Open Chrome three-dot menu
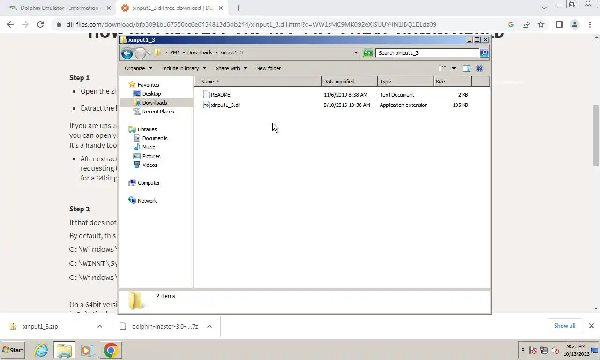This screenshot has width=600, height=360. [590, 24]
